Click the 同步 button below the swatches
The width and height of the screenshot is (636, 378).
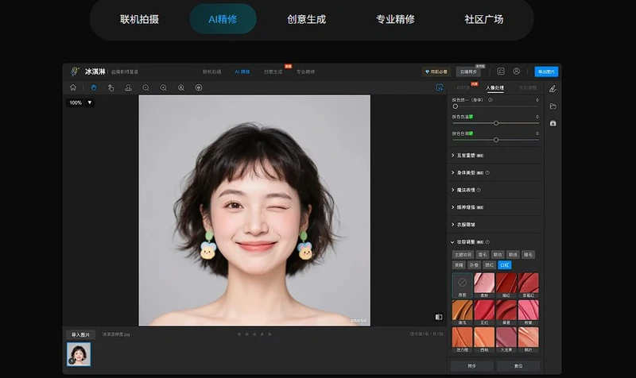(x=471, y=366)
